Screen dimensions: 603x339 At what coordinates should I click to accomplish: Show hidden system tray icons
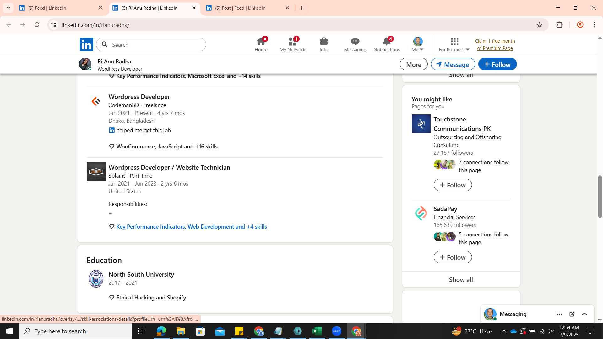tap(504, 331)
